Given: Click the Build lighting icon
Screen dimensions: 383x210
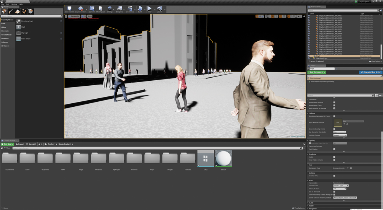Looking at the screenshot, I should click(140, 9).
